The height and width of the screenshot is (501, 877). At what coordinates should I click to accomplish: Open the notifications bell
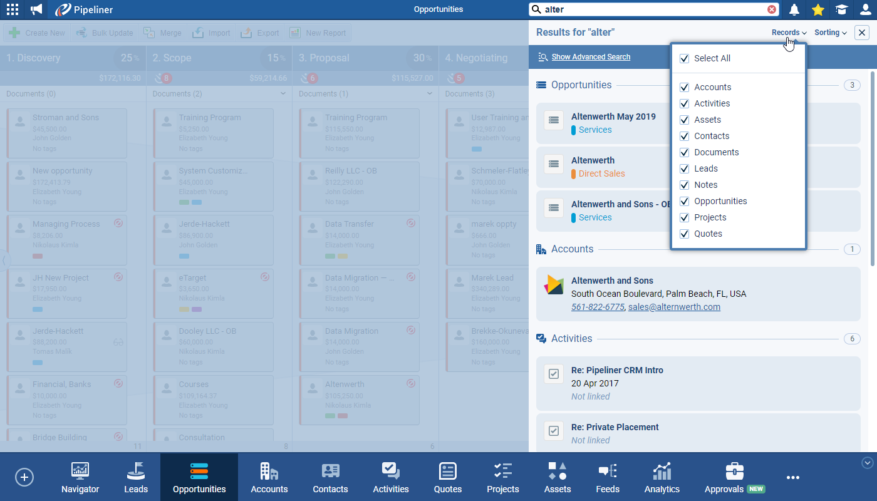click(x=794, y=9)
